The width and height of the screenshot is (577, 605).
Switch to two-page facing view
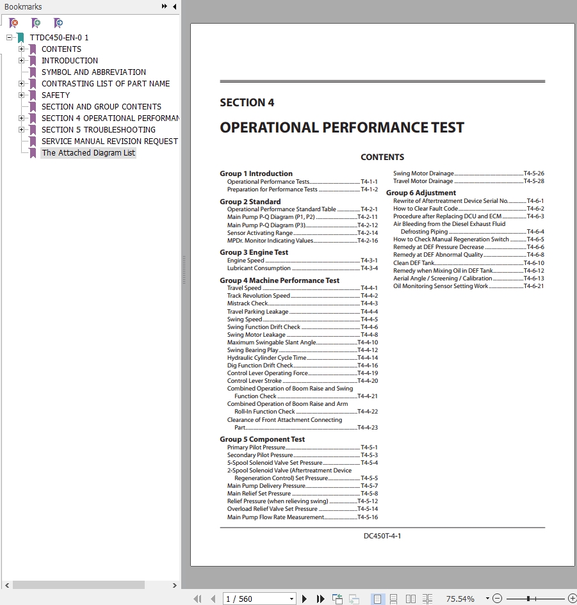point(410,599)
